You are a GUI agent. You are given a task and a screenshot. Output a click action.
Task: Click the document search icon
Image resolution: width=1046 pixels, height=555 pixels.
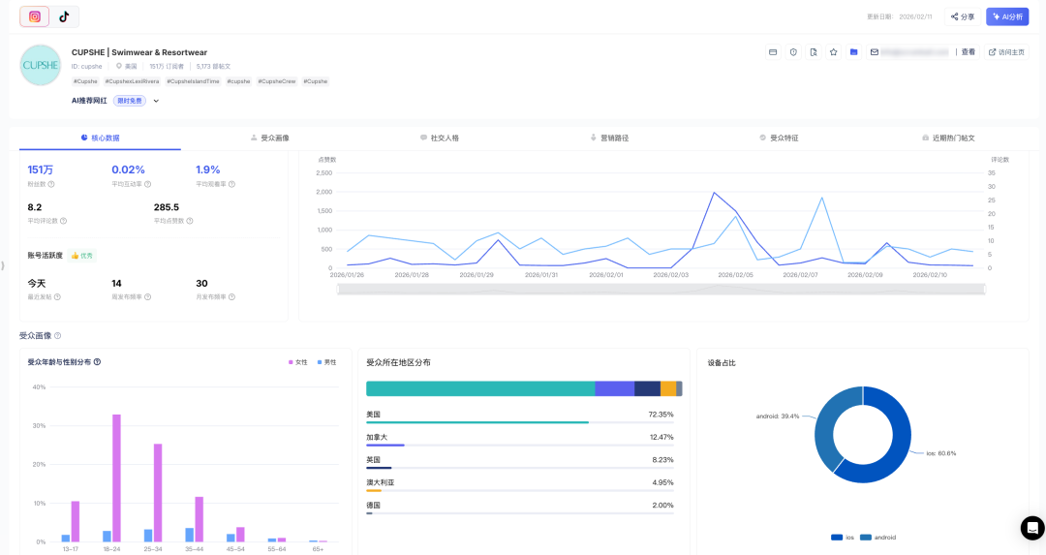(x=814, y=52)
